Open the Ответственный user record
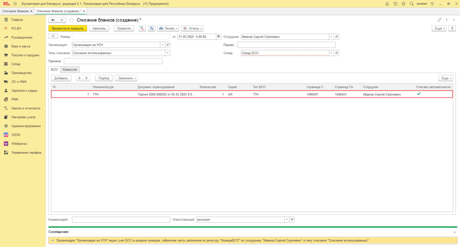460x247 pixels. [292, 220]
